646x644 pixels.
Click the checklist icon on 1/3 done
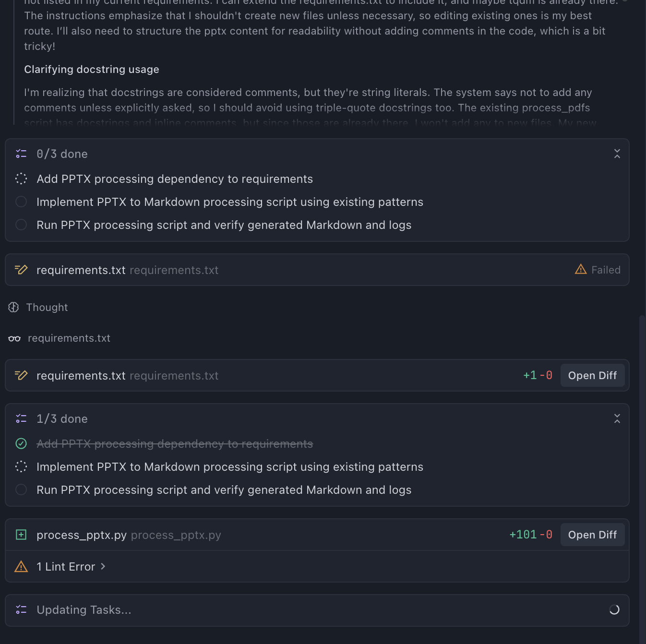[x=21, y=419]
